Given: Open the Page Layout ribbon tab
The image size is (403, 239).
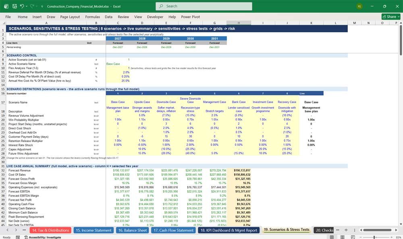Looking at the screenshot, I should tap(70, 17).
